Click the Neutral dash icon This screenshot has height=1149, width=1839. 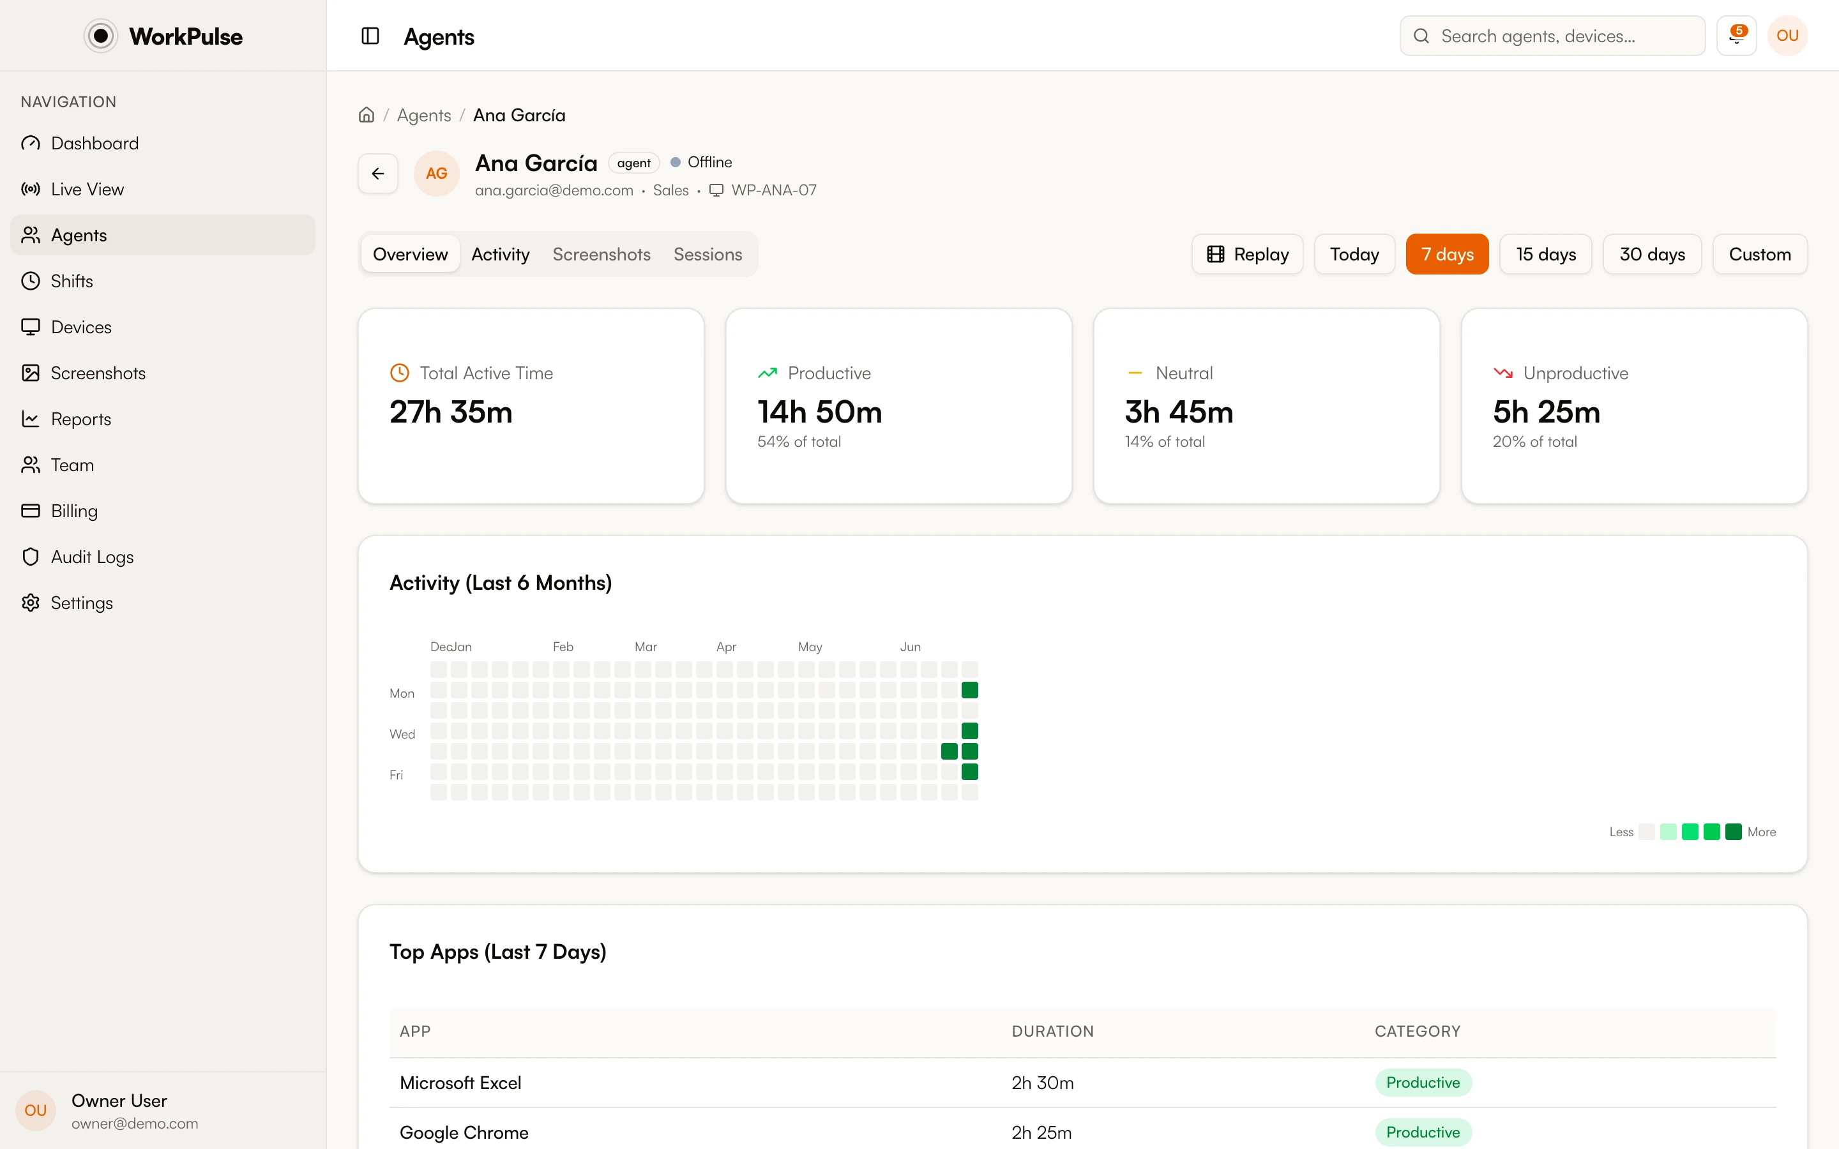tap(1135, 373)
